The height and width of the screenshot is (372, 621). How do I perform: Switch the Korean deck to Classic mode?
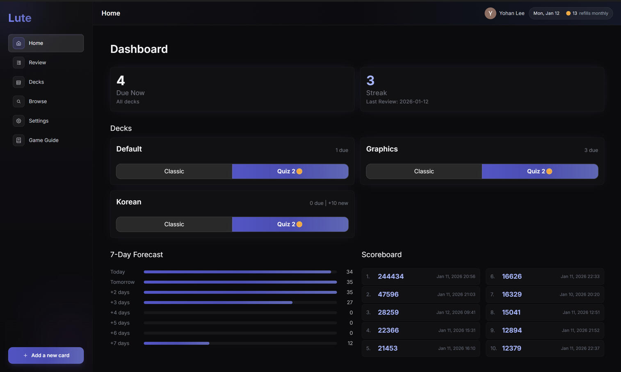coord(174,224)
